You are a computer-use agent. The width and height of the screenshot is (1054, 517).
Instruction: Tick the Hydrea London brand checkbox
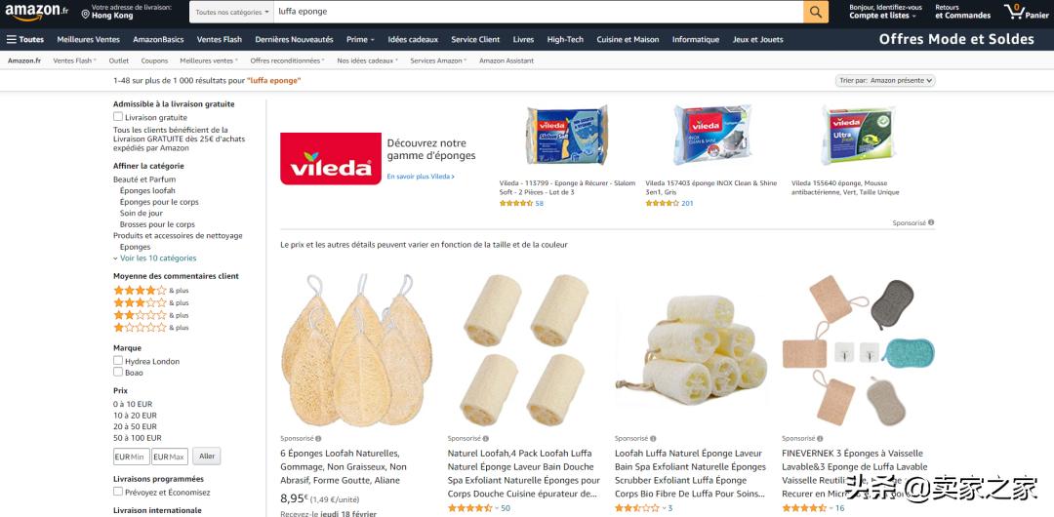pos(118,360)
